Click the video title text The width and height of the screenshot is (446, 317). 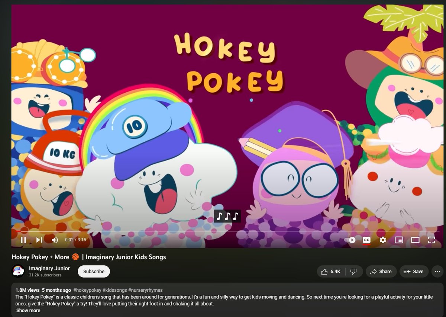pyautogui.click(x=89, y=257)
